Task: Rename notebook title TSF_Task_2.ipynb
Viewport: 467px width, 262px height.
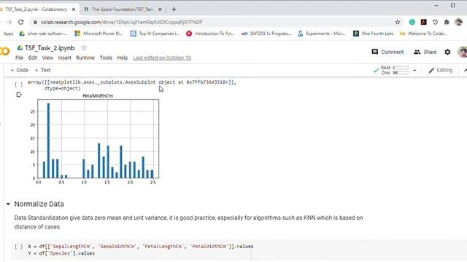Action: coord(50,48)
